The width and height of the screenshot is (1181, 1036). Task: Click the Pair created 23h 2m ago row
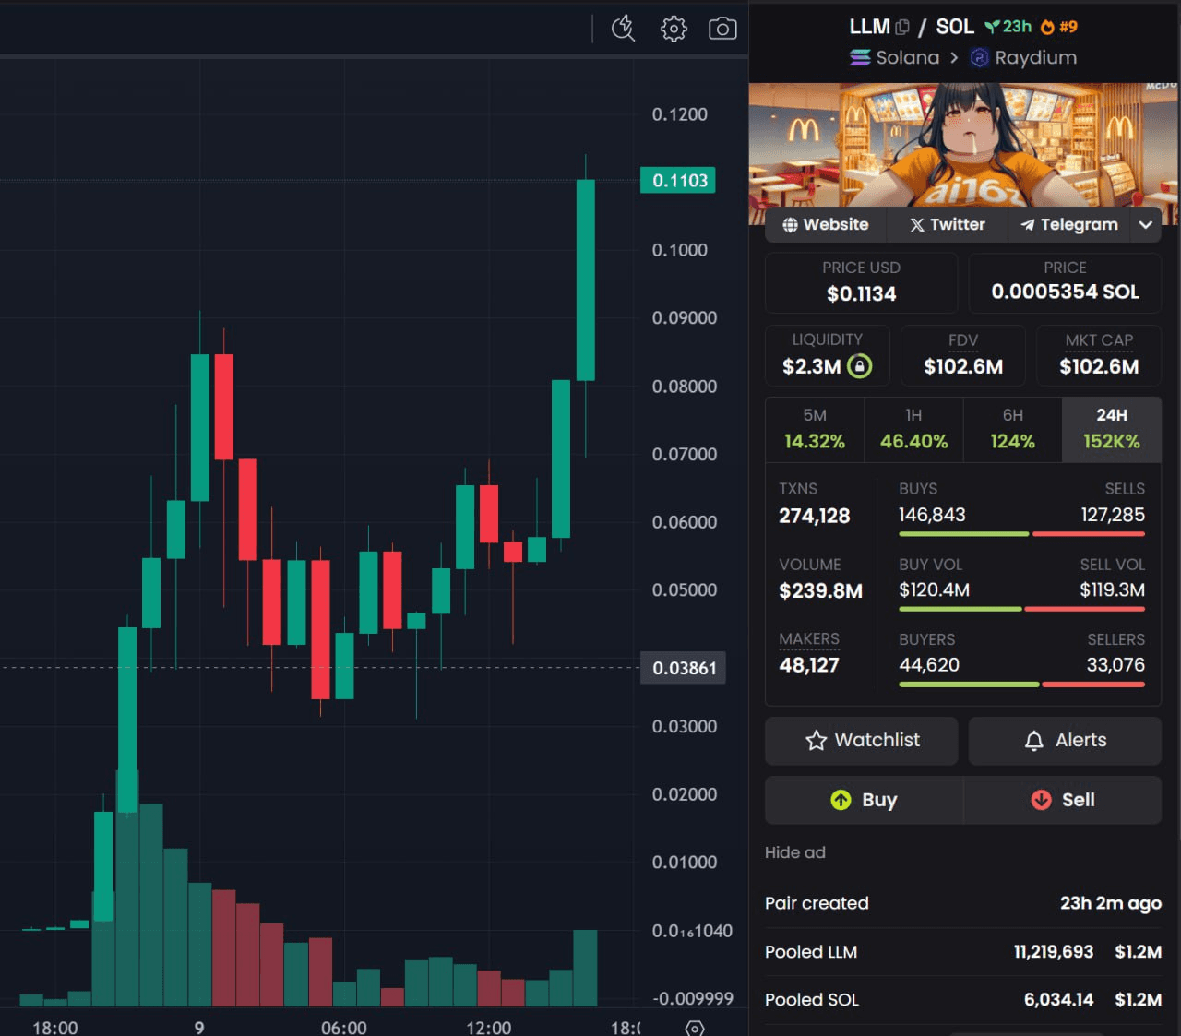[x=962, y=903]
